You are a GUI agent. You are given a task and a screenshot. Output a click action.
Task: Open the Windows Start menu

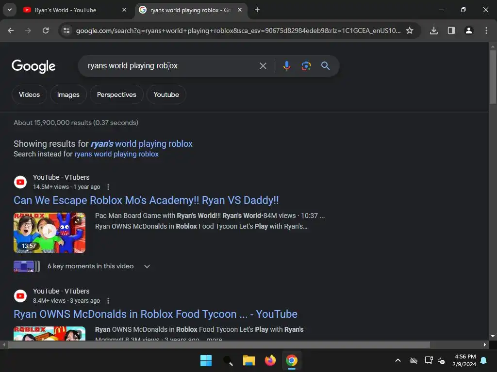206,360
